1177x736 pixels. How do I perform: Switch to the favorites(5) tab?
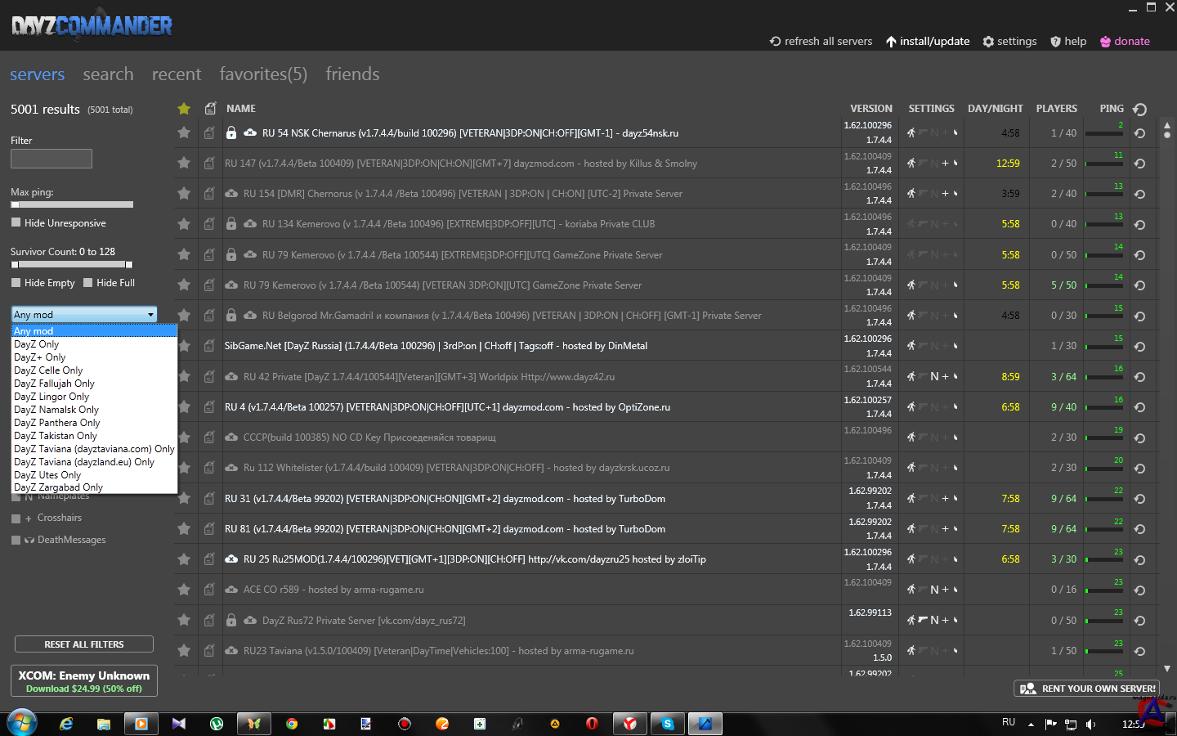(x=263, y=74)
